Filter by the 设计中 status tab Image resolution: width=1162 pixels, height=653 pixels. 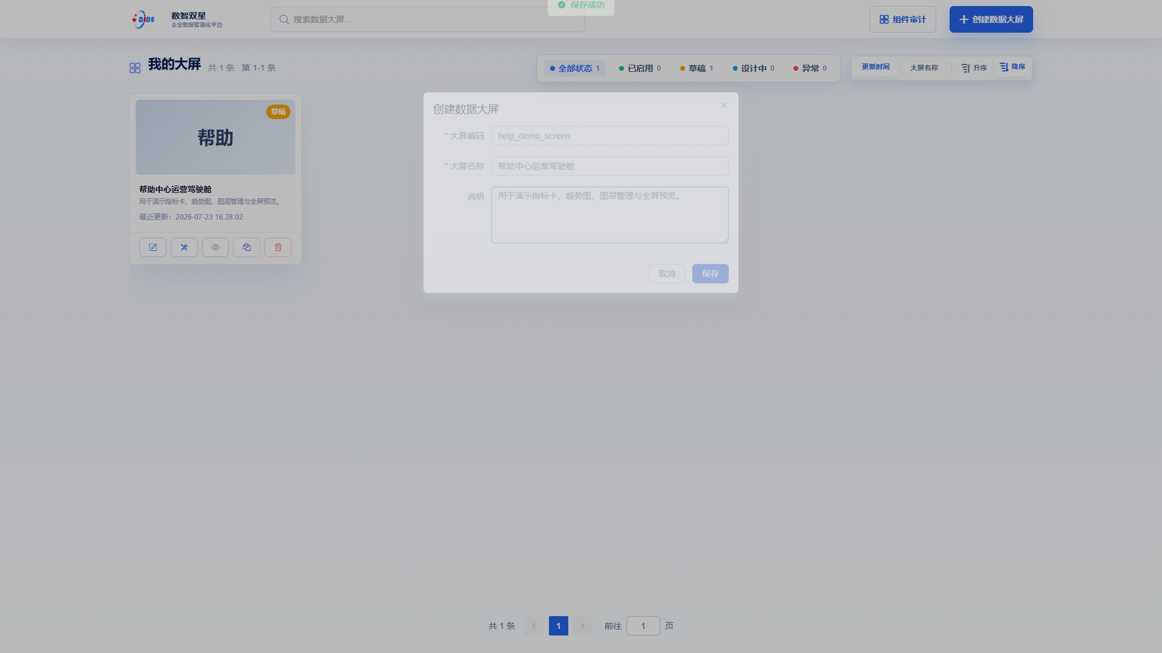pyautogui.click(x=753, y=68)
